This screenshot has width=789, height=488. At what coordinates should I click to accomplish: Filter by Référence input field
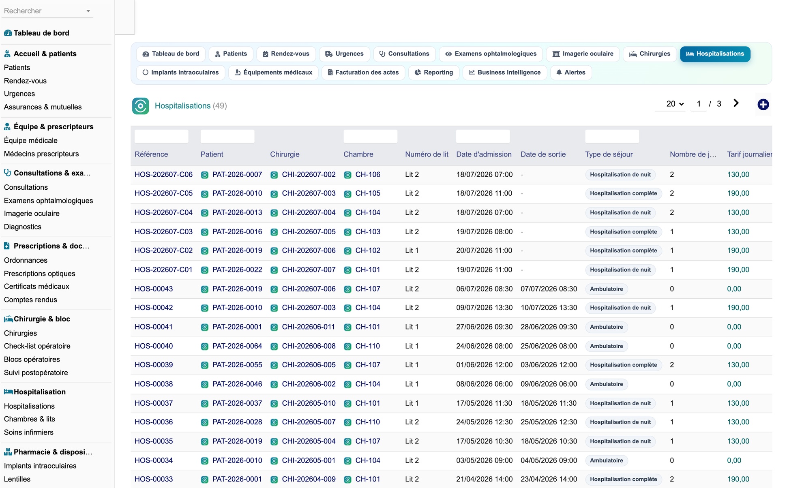point(161,136)
